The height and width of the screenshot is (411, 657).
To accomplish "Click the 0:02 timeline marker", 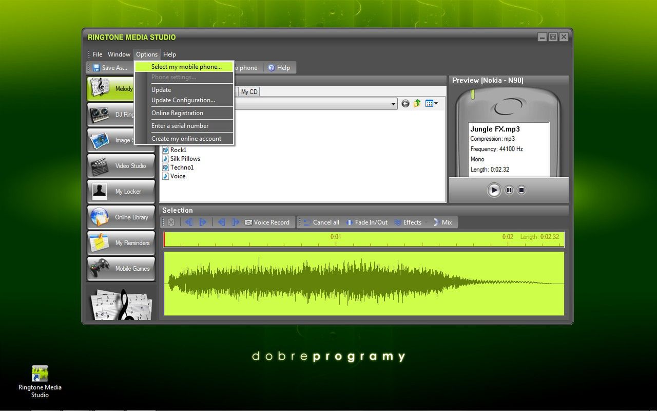I will pyautogui.click(x=508, y=237).
